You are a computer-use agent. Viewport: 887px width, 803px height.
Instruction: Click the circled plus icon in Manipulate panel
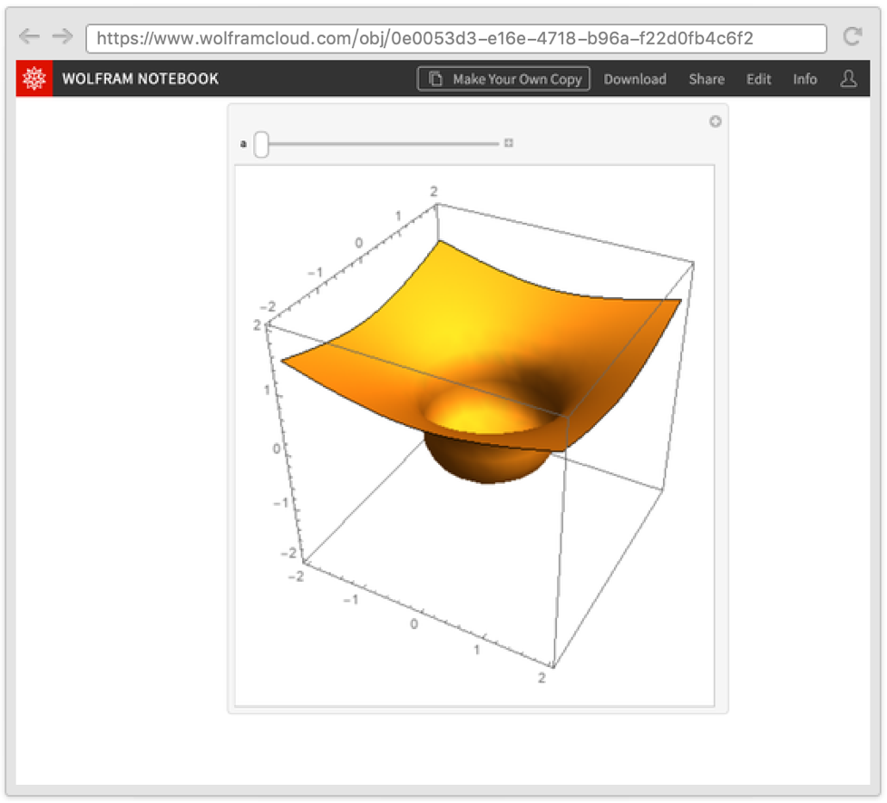coord(715,121)
